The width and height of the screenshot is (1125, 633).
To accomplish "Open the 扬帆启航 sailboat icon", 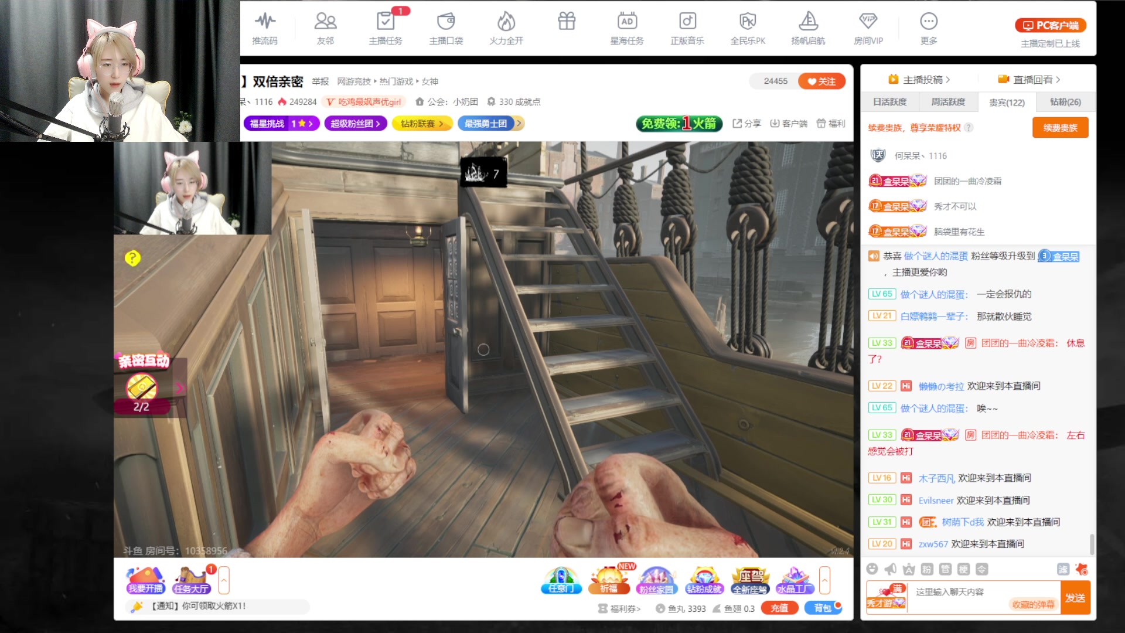I will pos(808,28).
